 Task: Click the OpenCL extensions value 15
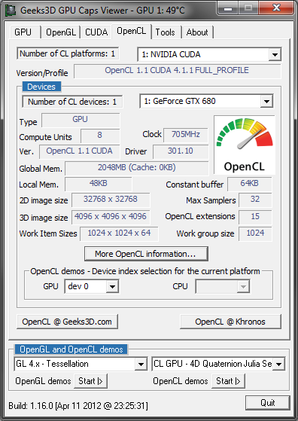(255, 217)
